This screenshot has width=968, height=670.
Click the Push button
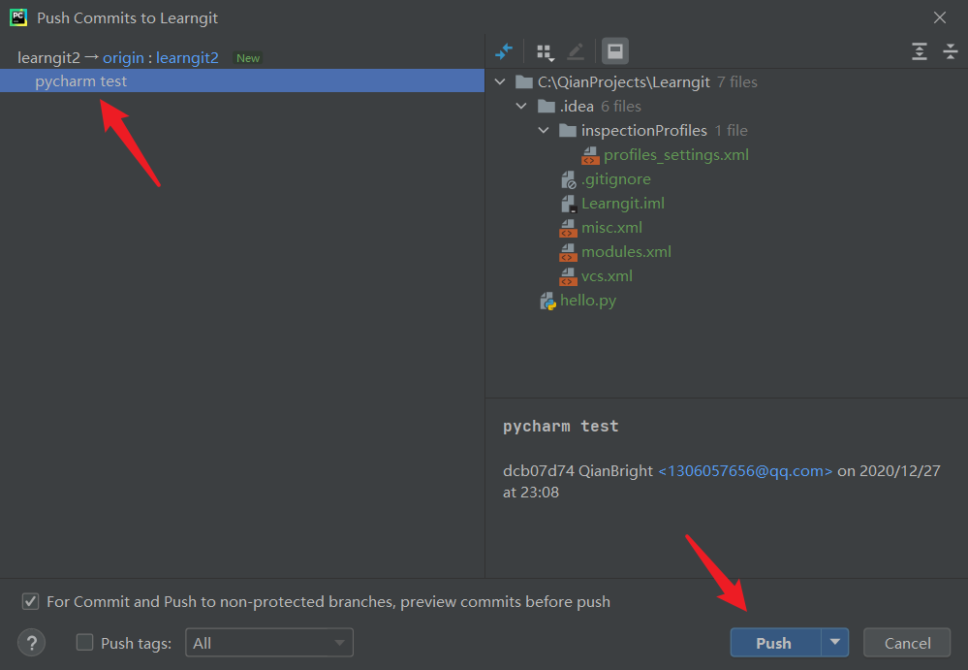coord(775,643)
